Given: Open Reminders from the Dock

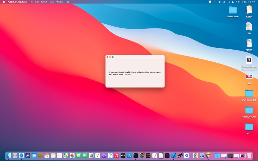Looking at the screenshot, I should [59, 155].
